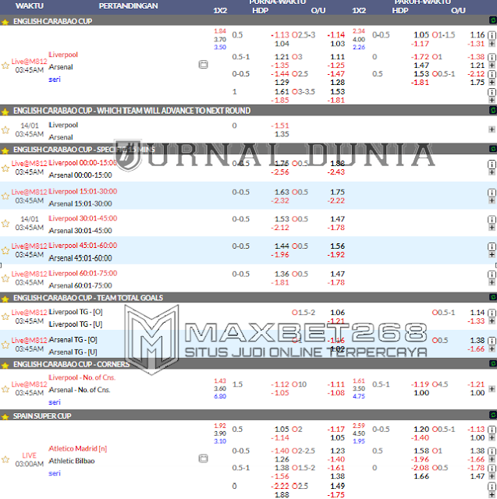Star the Team Total Goals section header
Viewport: 497px width, 499px height.
click(5, 299)
